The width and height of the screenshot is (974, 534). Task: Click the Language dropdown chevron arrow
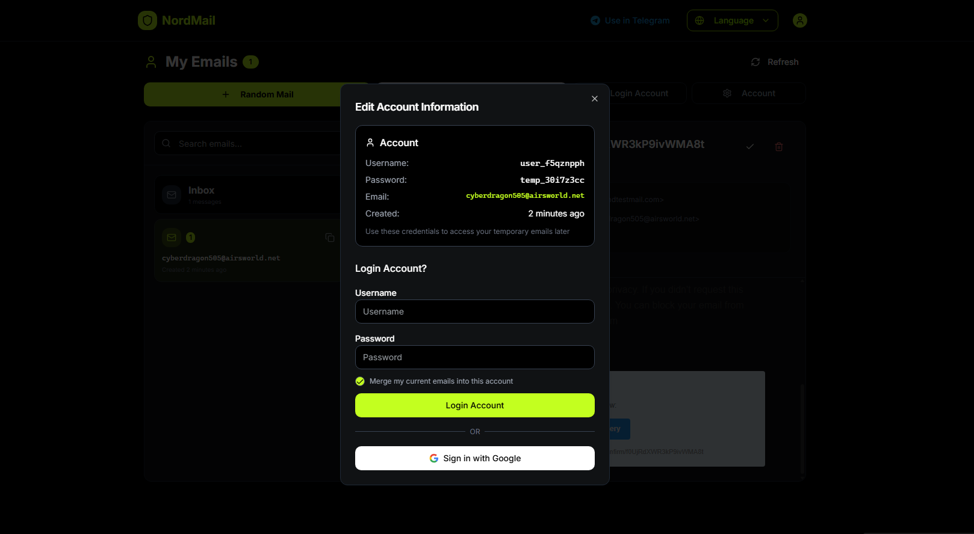coord(766,20)
